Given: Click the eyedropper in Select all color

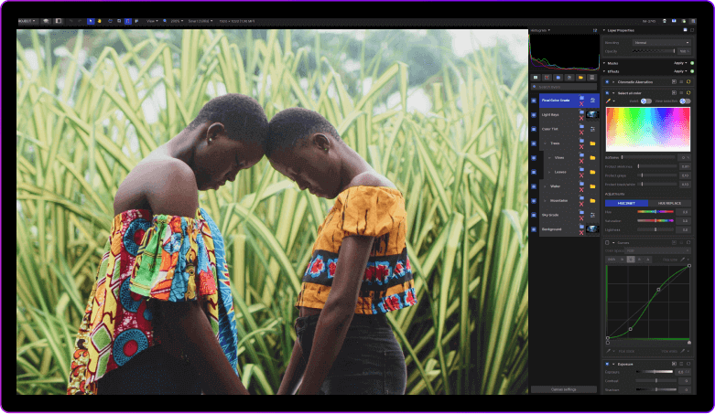Looking at the screenshot, I should (x=609, y=101).
